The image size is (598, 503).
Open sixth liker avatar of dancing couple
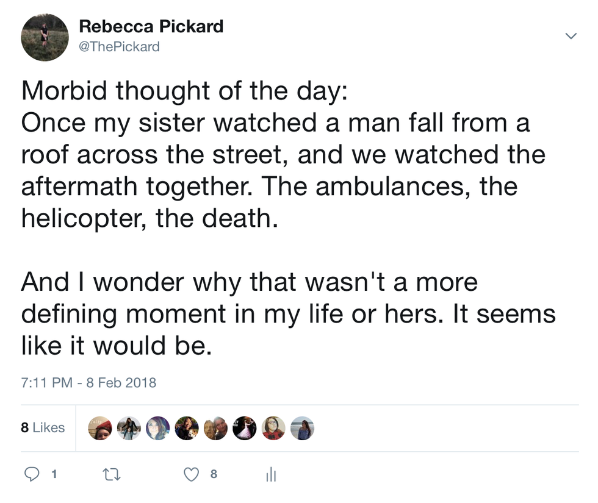point(244,428)
